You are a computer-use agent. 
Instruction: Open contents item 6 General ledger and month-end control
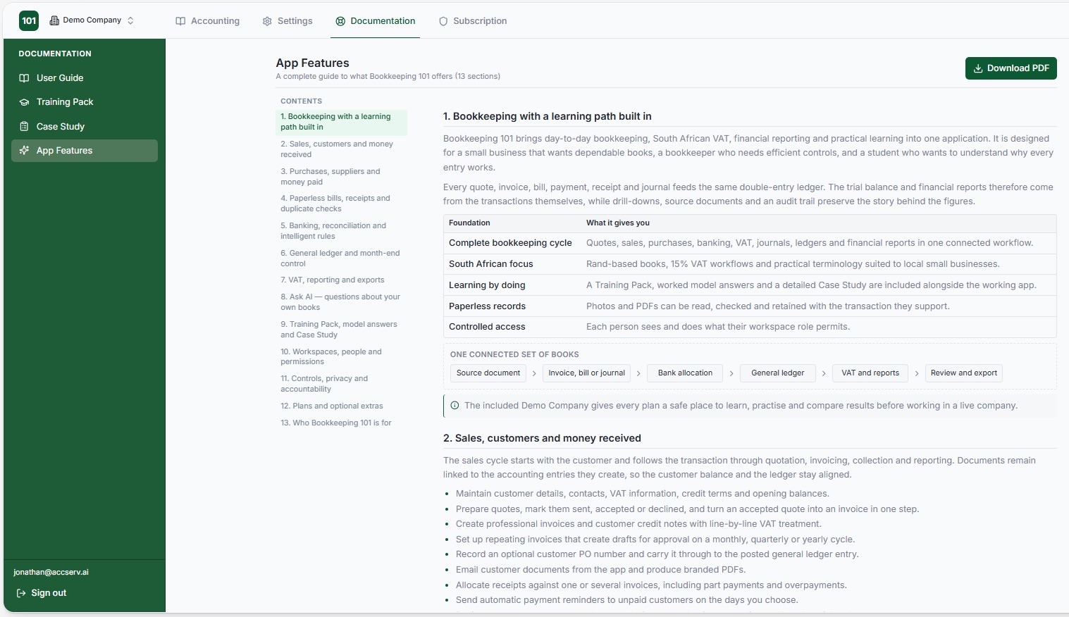341,258
